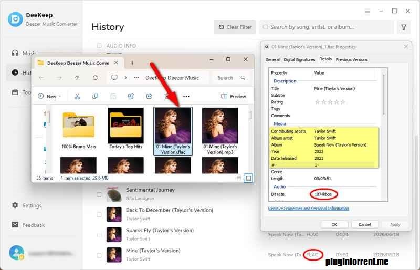Click the filter funnel icon

(404, 27)
